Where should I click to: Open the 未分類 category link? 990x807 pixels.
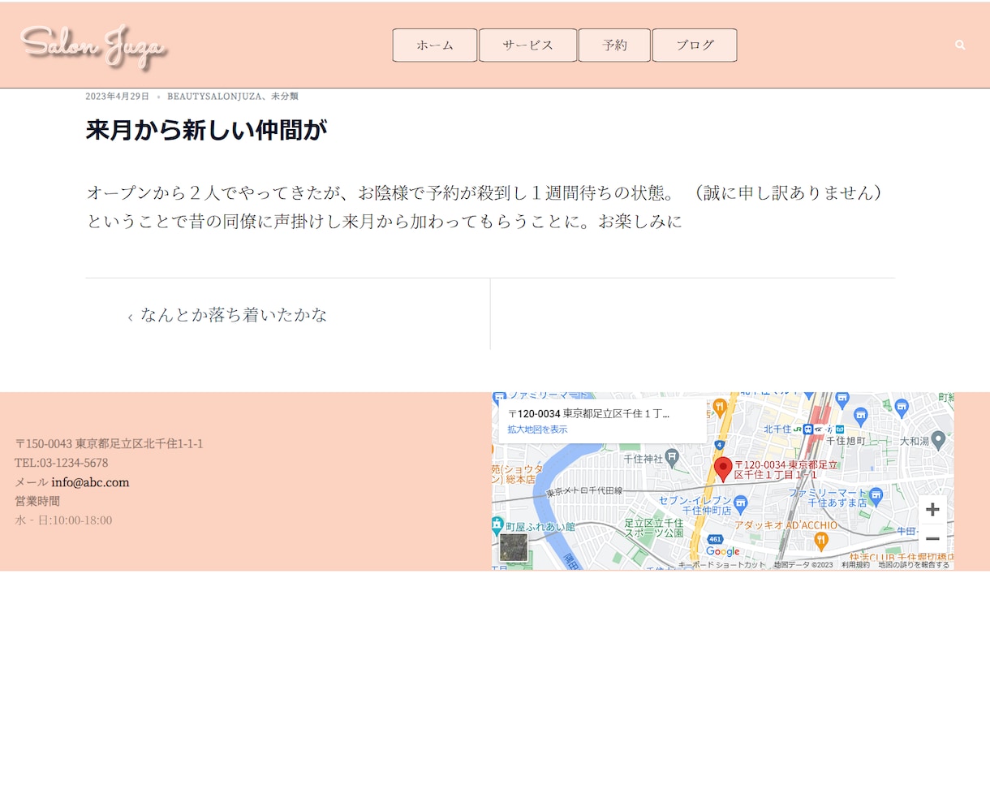point(285,97)
